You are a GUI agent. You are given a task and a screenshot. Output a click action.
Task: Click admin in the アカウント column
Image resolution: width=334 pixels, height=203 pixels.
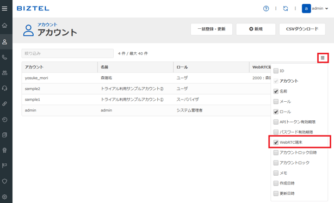tap(30, 110)
